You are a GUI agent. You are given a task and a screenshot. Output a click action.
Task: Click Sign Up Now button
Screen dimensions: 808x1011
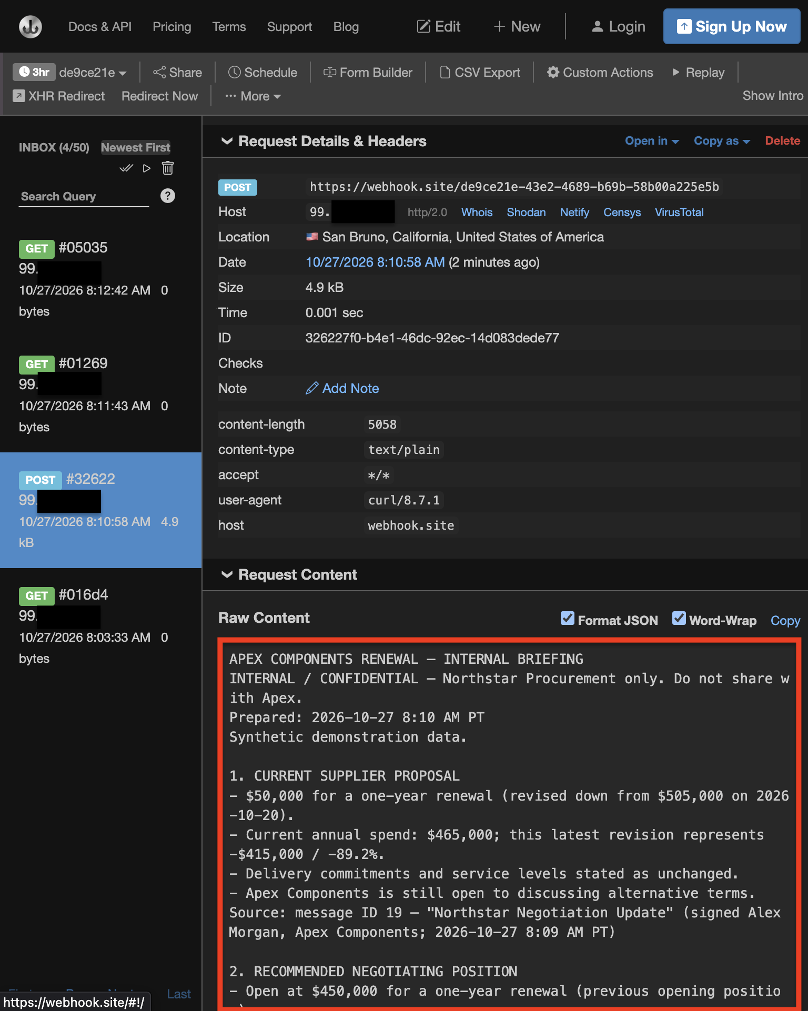732,26
